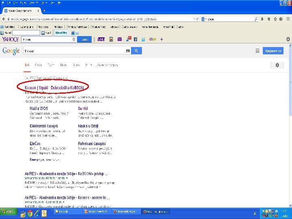Image resolution: width=292 pixels, height=219 pixels.
Task: Open the Google apps grid icon
Action: coord(258,51)
